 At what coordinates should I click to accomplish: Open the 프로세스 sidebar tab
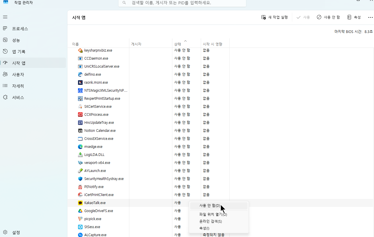click(x=33, y=29)
